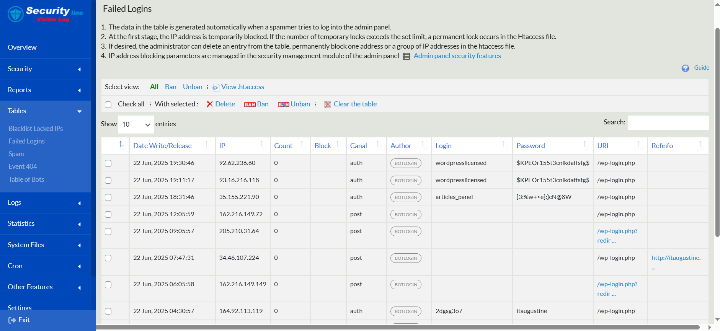The height and width of the screenshot is (331, 720).
Task: Open the Show entries count dropdown
Action: (x=136, y=124)
